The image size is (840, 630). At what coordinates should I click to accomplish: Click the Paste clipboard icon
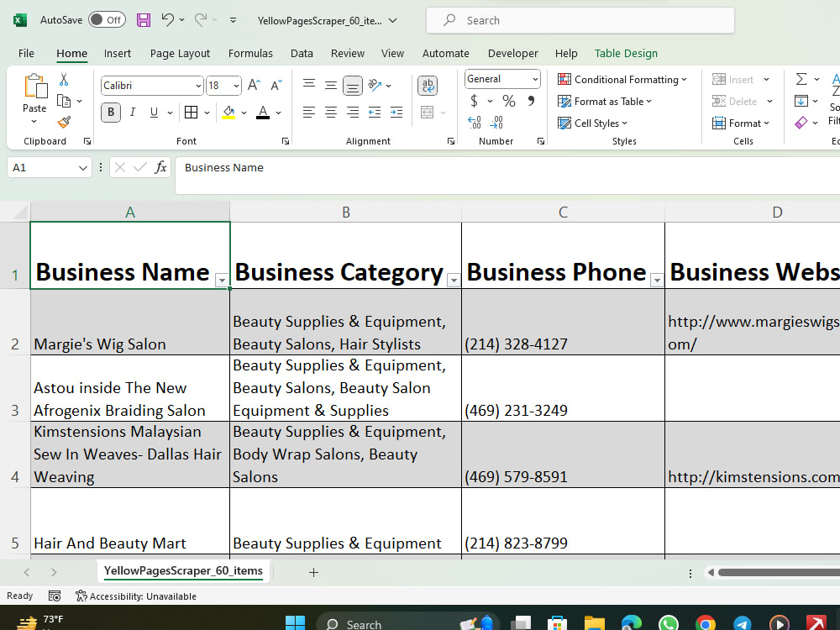click(35, 86)
